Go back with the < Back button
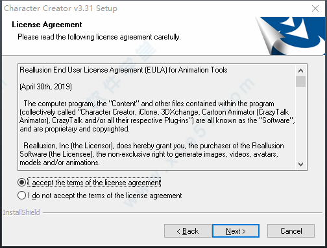Image resolution: width=327 pixels, height=248 pixels. [188, 231]
